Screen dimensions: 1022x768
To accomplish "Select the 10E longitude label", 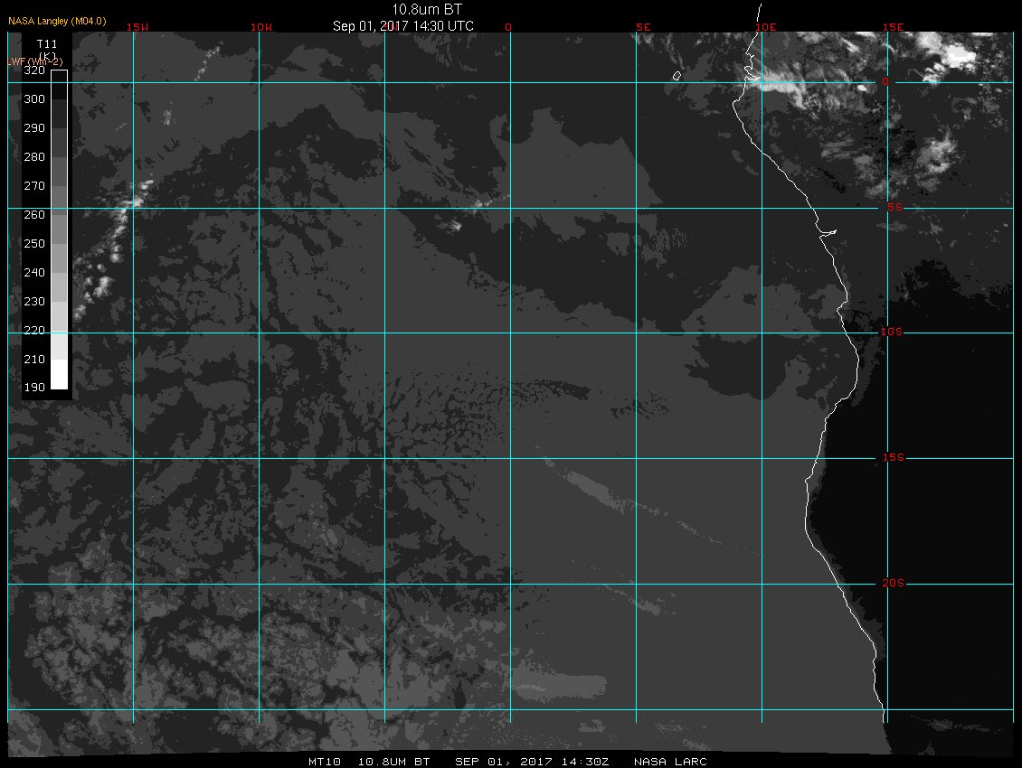I will (766, 27).
